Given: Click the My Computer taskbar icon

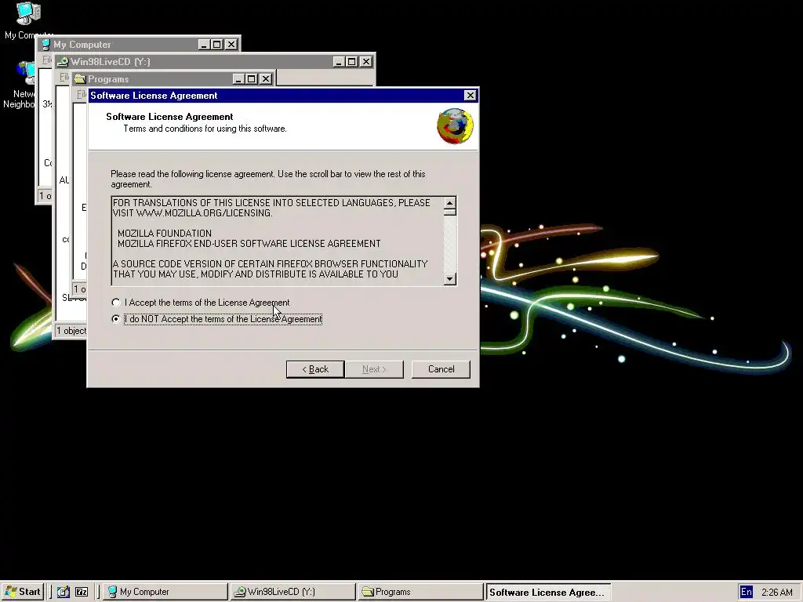Looking at the screenshot, I should coord(112,592).
